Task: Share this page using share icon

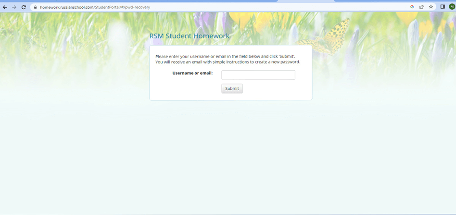Action: click(421, 7)
